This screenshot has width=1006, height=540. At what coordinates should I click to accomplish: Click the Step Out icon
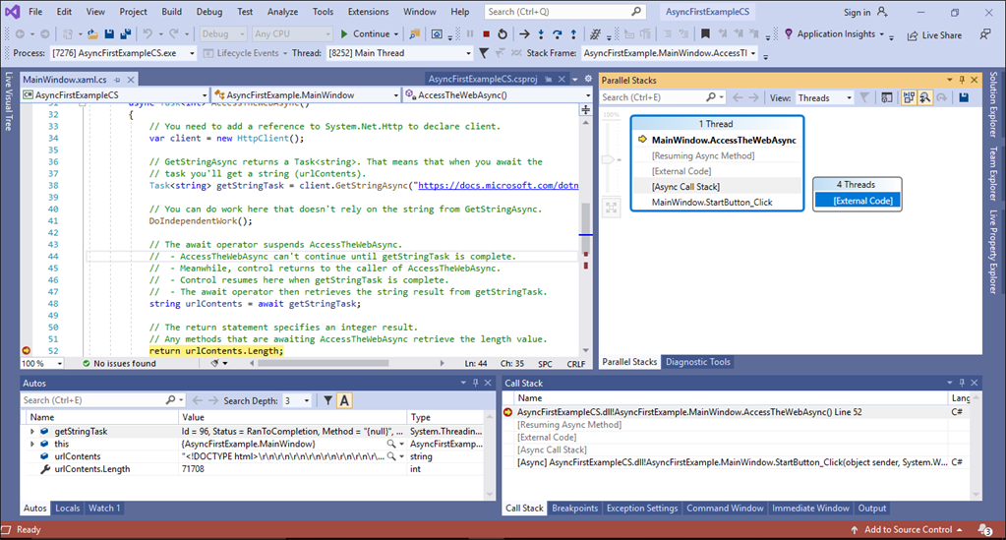point(573,34)
